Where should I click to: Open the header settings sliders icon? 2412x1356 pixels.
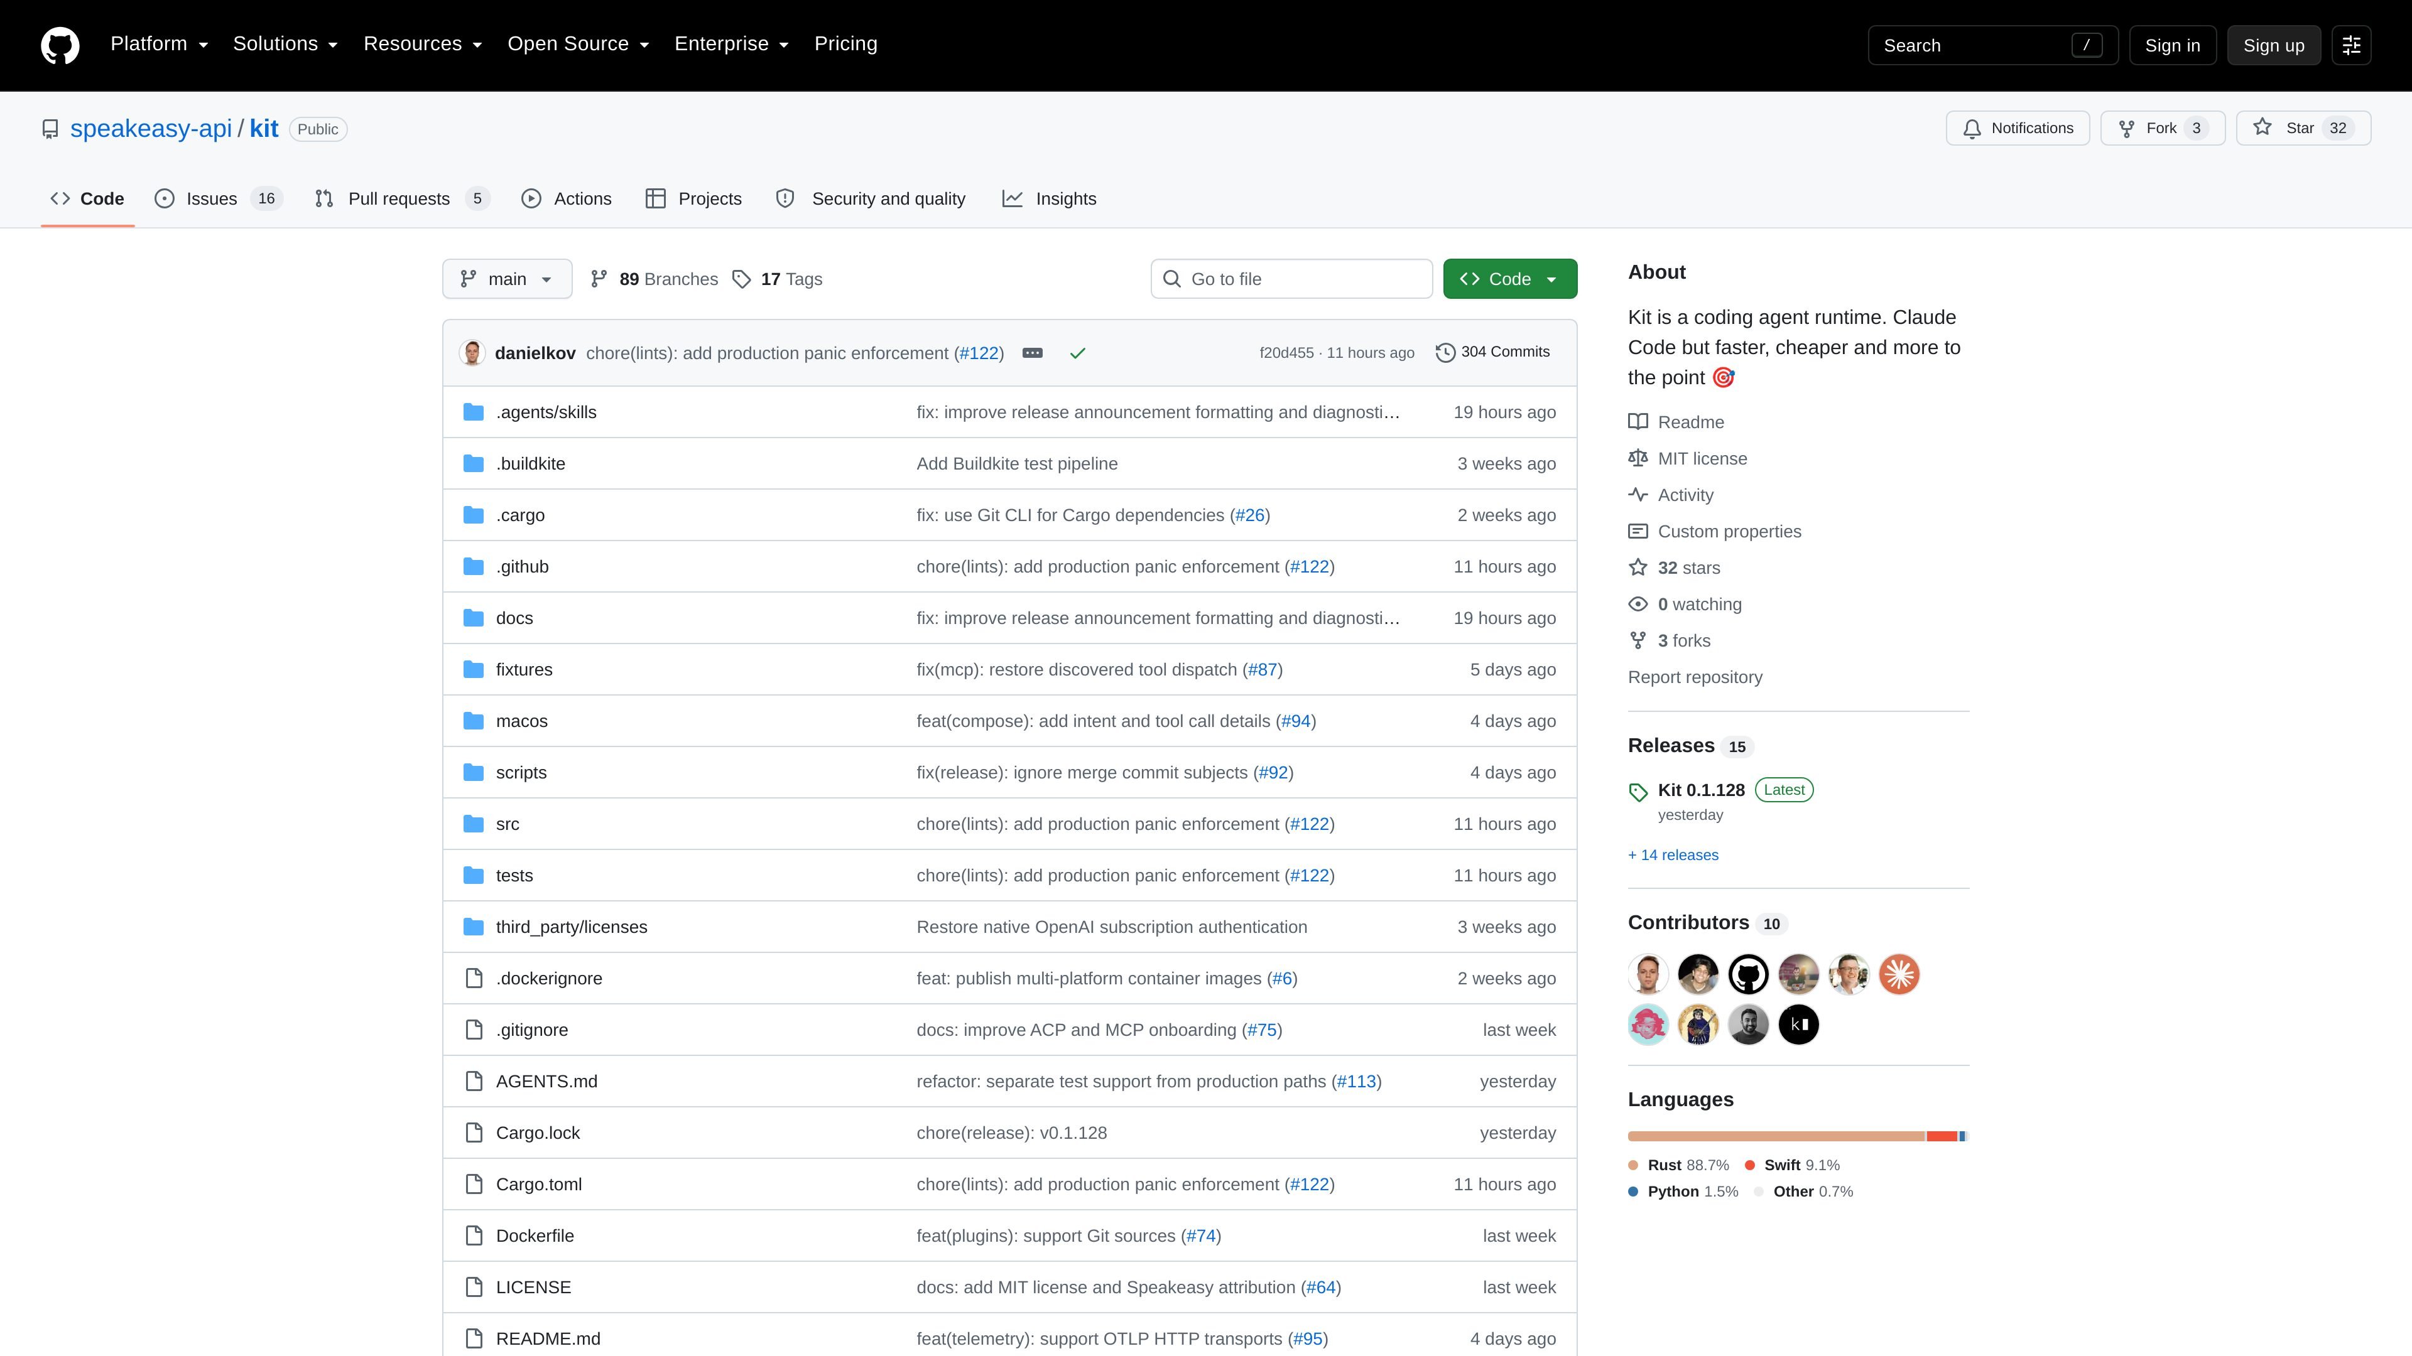tap(2351, 45)
